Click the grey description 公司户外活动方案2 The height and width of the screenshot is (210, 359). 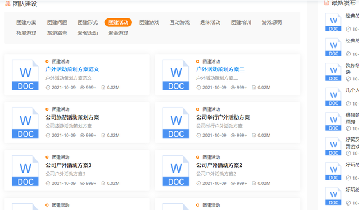click(216, 174)
